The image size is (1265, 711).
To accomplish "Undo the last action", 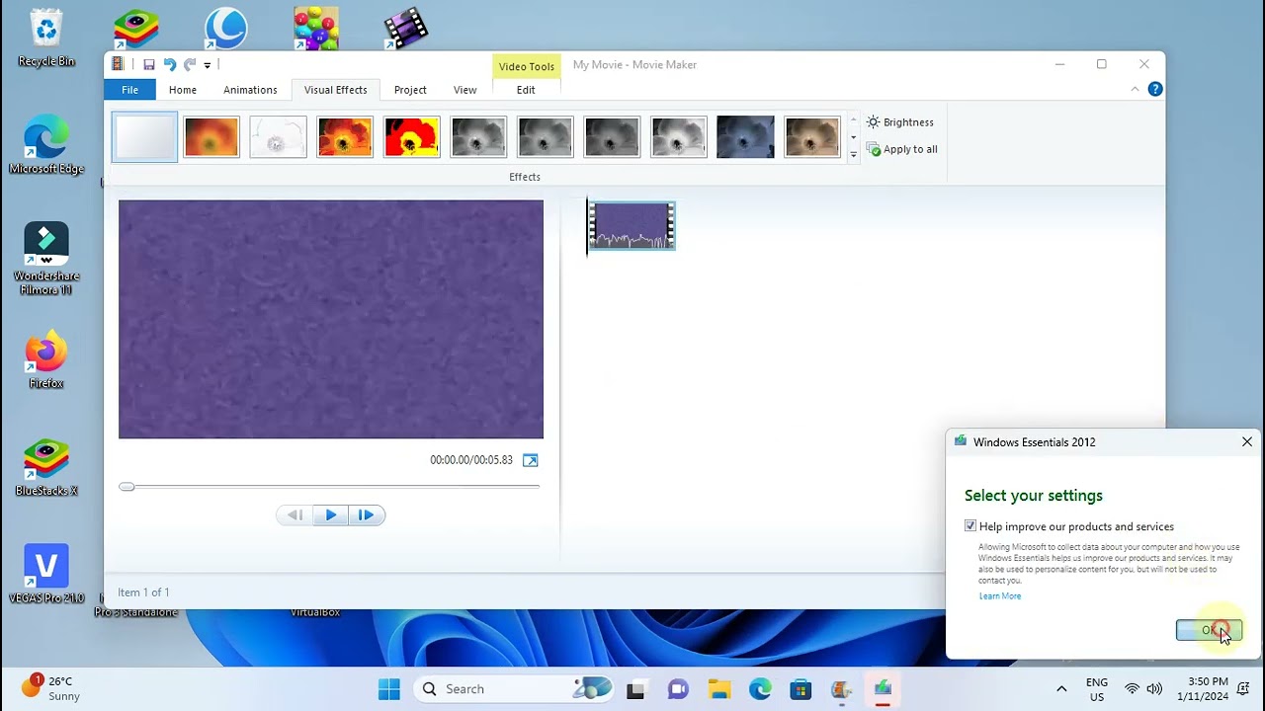I will tap(169, 65).
